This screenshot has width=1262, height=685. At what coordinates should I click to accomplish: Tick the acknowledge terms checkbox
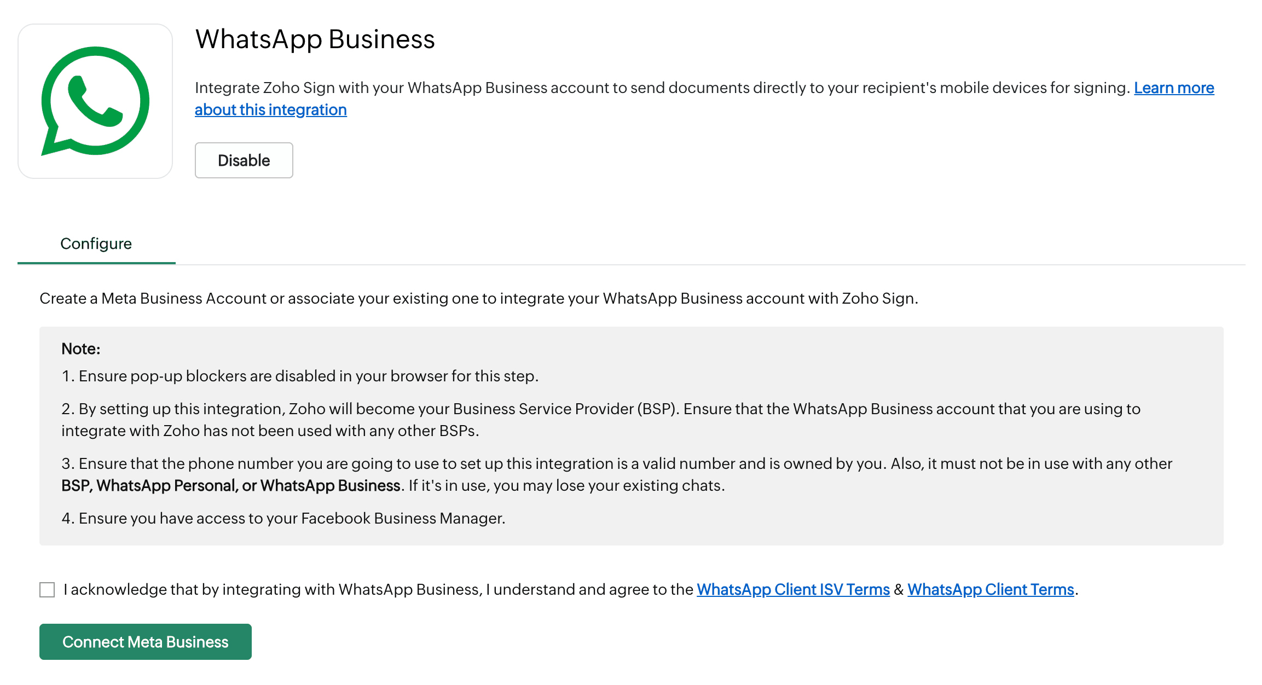[47, 590]
